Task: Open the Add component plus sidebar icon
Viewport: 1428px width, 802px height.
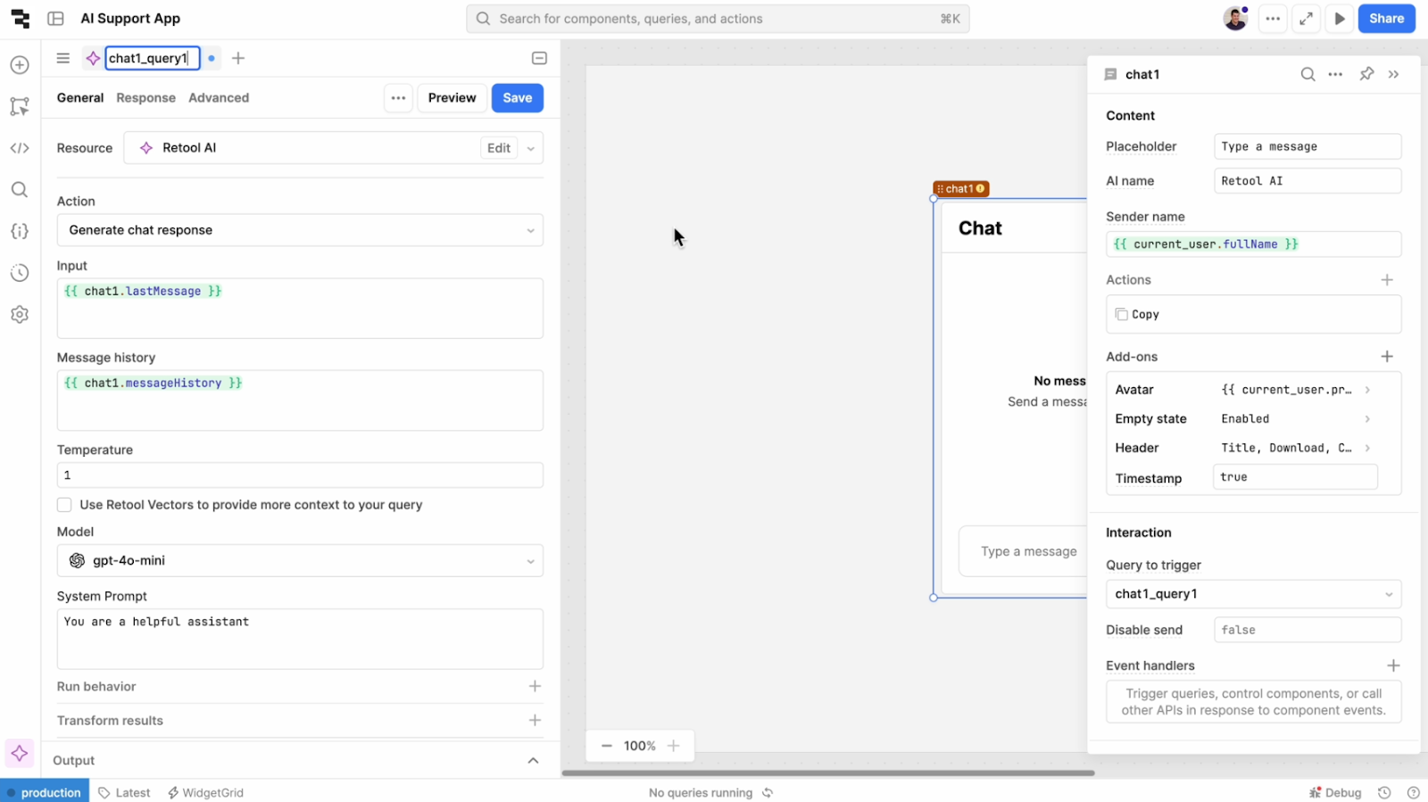Action: coord(20,65)
